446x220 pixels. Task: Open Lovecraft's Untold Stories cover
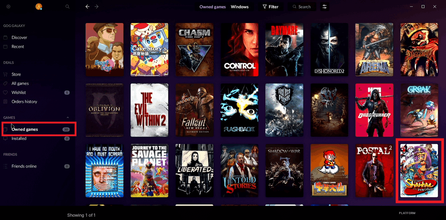(x=240, y=171)
